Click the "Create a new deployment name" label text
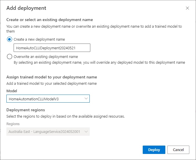This screenshot has height=160, width=196. (x=39, y=39)
